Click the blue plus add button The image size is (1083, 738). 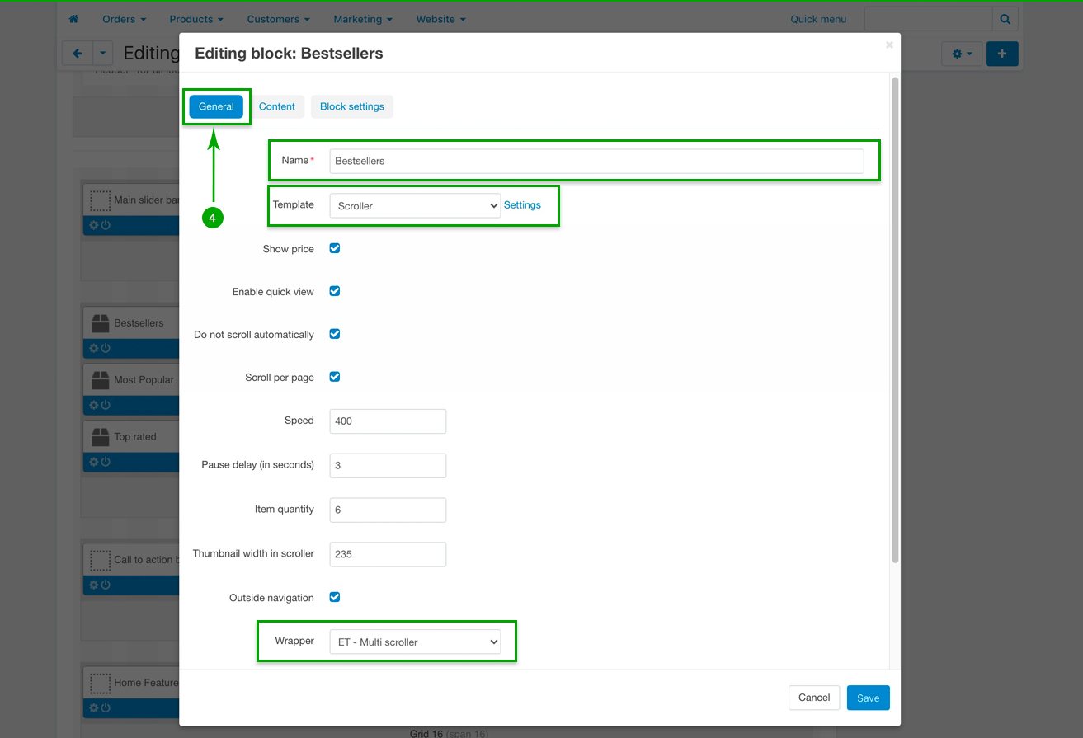coord(1001,54)
